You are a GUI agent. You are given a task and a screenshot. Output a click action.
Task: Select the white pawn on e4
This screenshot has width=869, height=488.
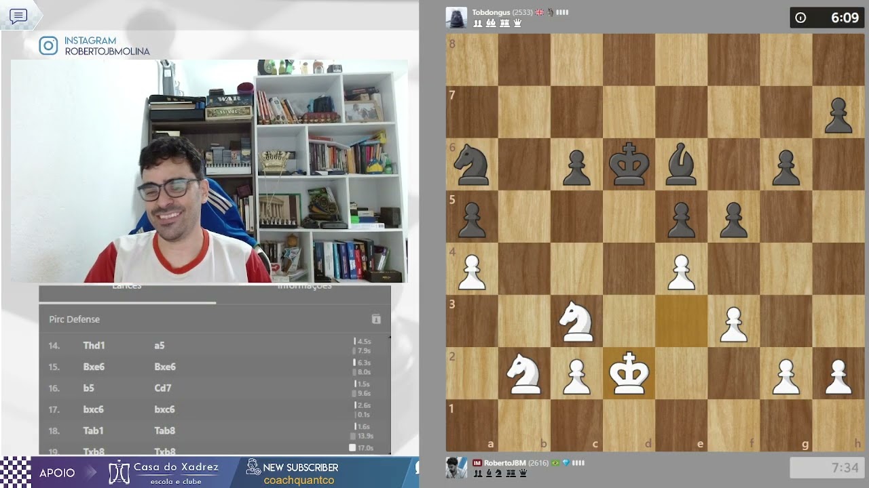[x=681, y=272]
